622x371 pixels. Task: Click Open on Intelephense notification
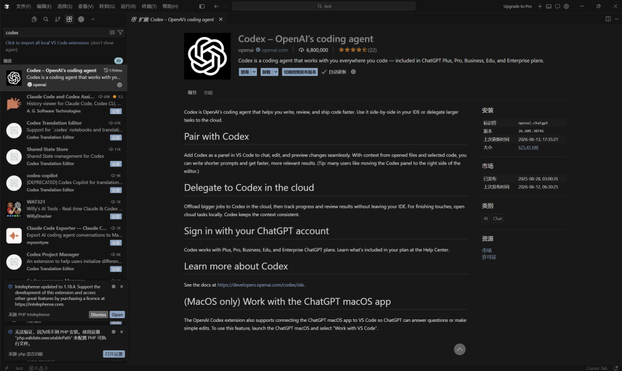[117, 315]
